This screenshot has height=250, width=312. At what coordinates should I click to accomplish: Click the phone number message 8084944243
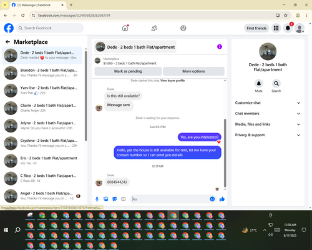[x=117, y=182]
